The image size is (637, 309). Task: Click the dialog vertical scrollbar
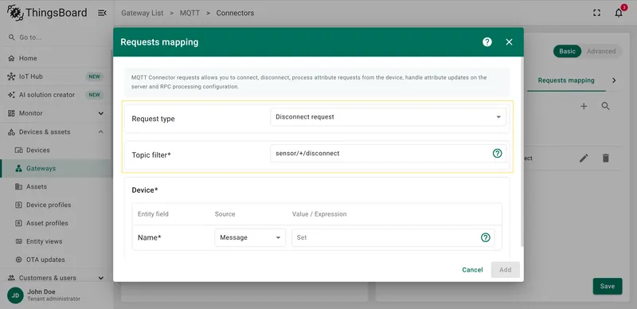(x=522, y=151)
